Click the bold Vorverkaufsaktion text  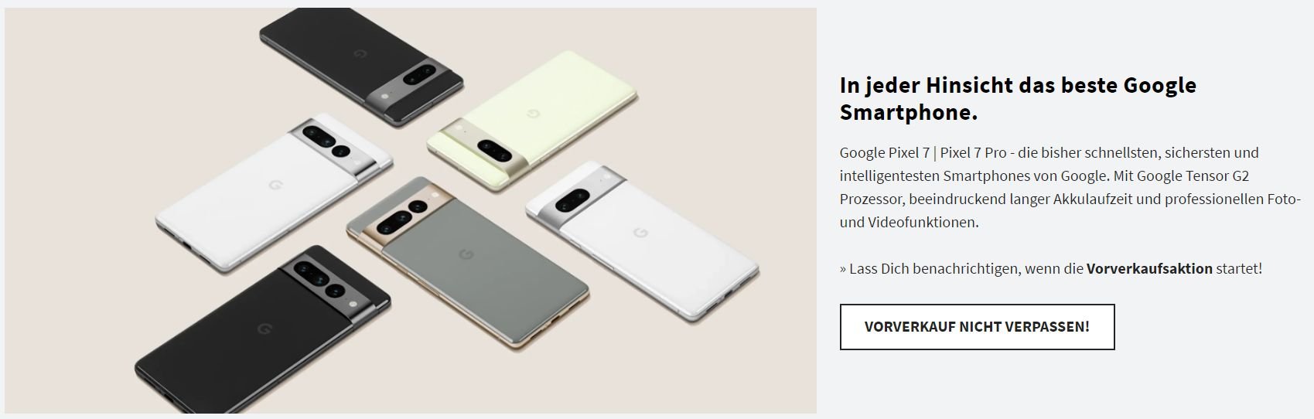click(1149, 269)
